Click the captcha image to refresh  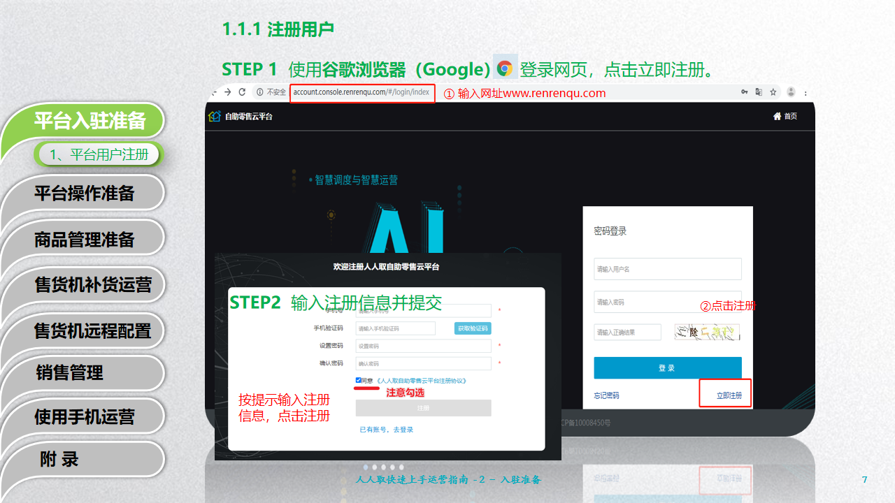click(707, 332)
